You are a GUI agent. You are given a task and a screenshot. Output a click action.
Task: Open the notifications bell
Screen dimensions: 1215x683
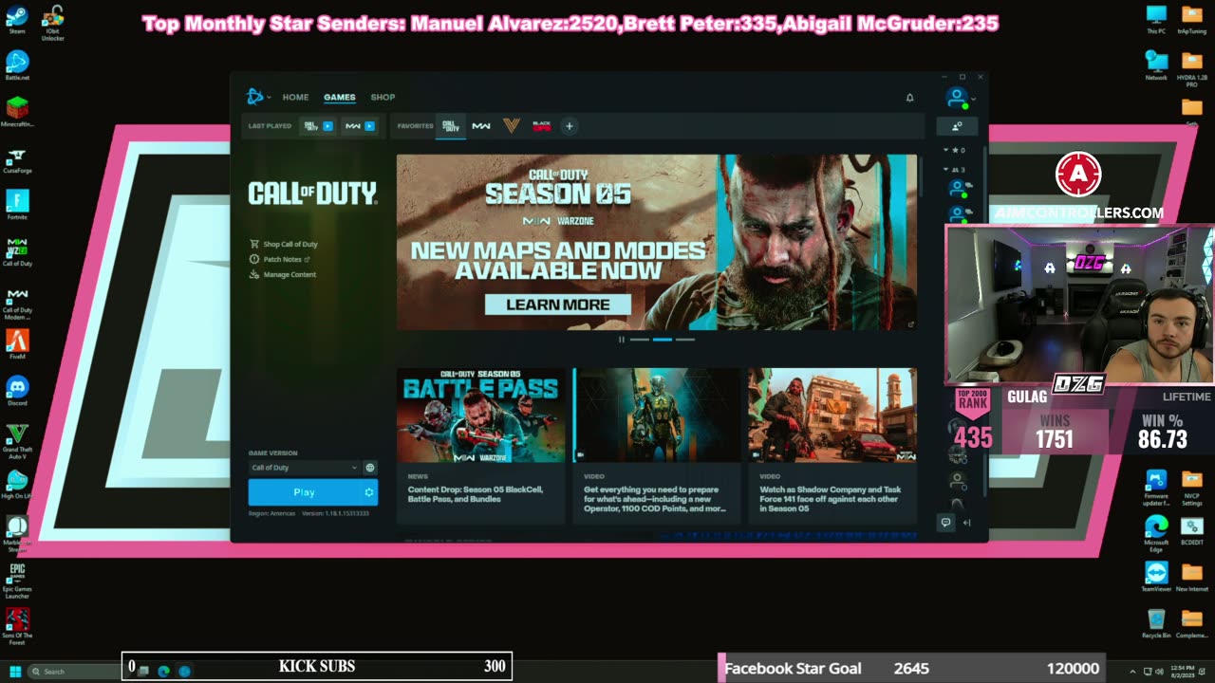tap(909, 97)
